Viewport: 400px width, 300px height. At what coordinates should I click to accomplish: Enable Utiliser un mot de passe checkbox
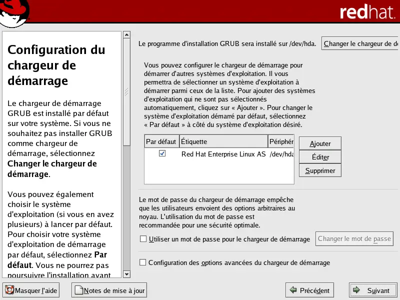143,239
